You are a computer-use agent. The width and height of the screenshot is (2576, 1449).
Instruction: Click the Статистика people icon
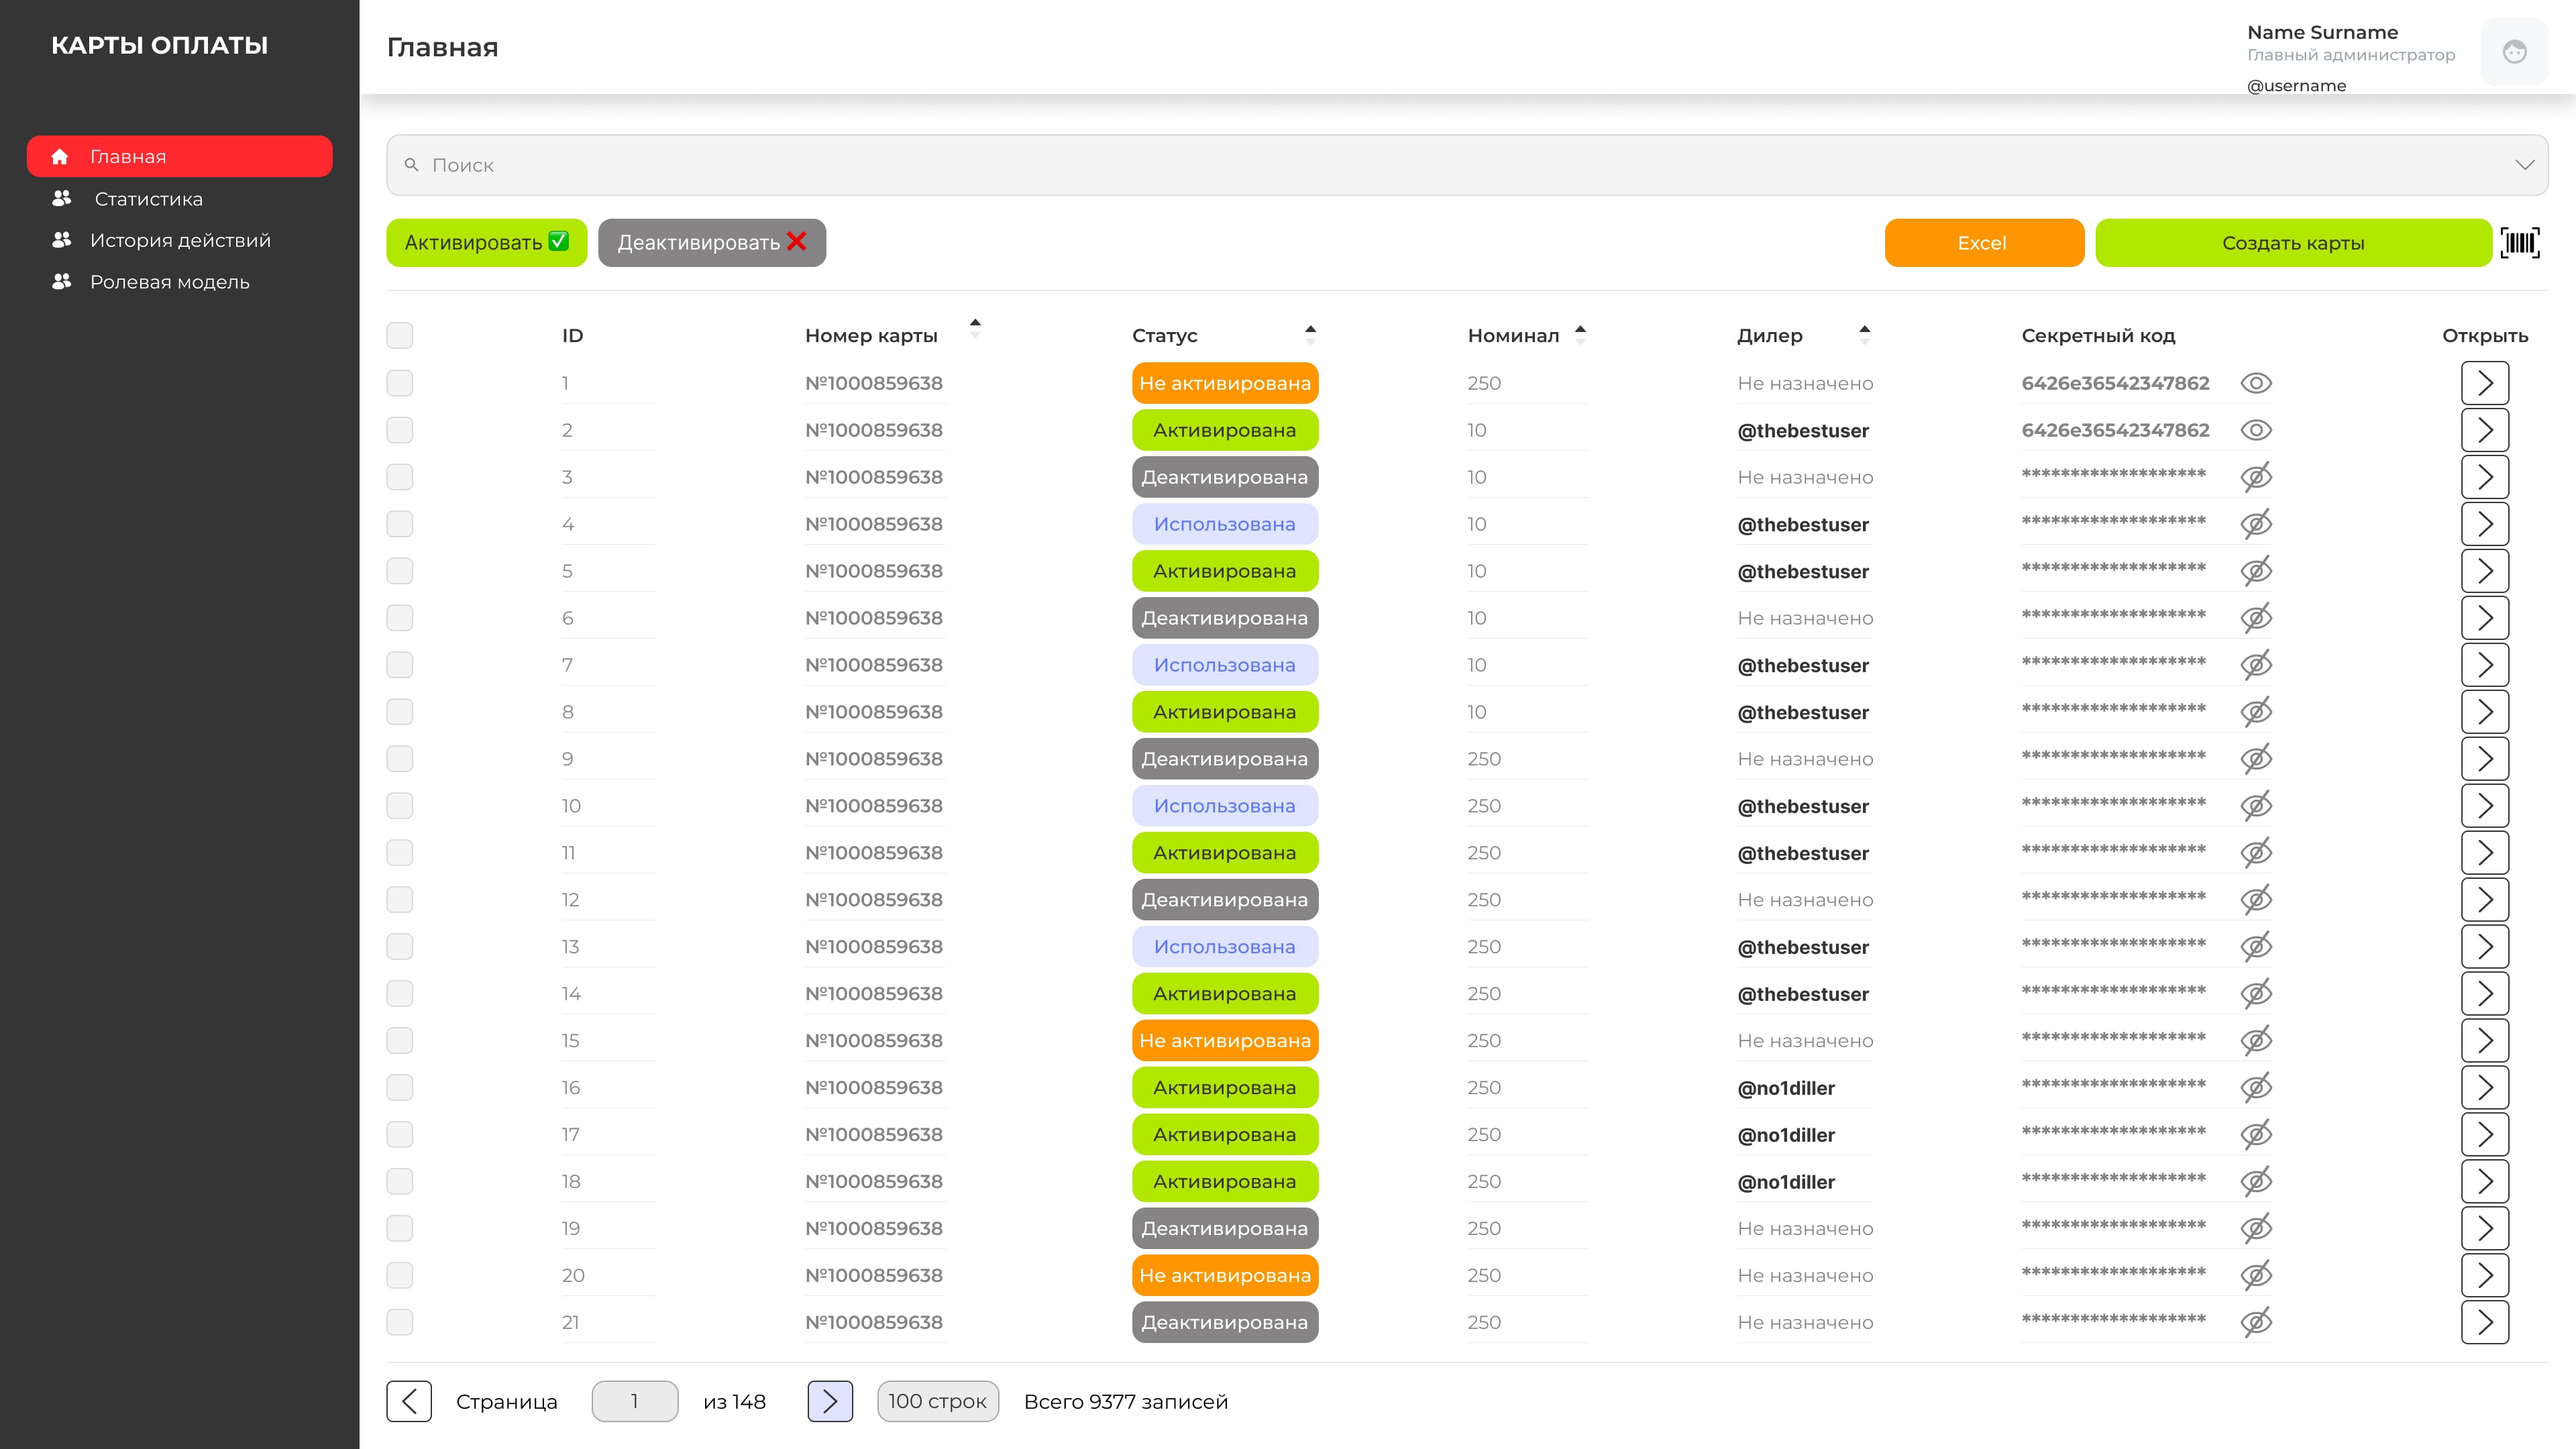click(x=62, y=198)
